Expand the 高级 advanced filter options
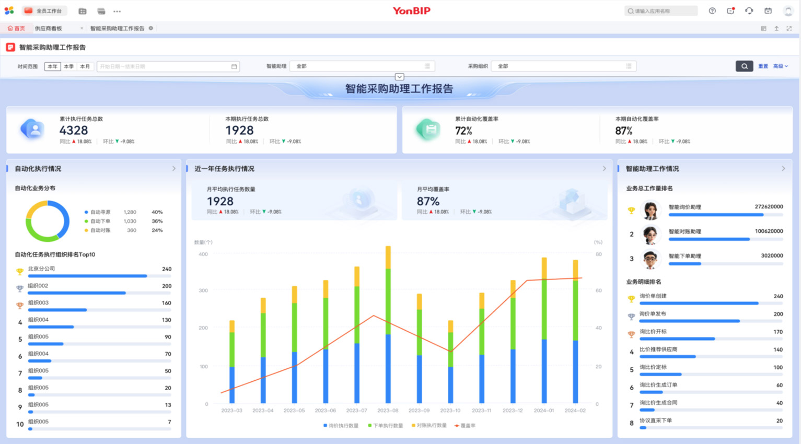The width and height of the screenshot is (801, 444). 780,66
